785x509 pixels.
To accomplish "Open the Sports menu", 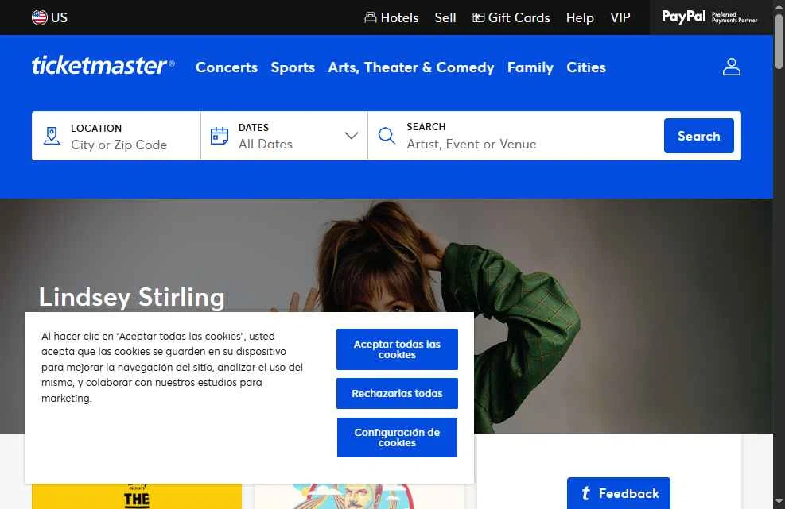I will (x=293, y=67).
